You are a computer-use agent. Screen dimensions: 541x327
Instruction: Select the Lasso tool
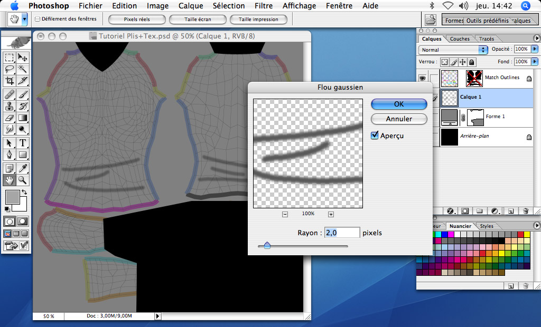pyautogui.click(x=10, y=69)
